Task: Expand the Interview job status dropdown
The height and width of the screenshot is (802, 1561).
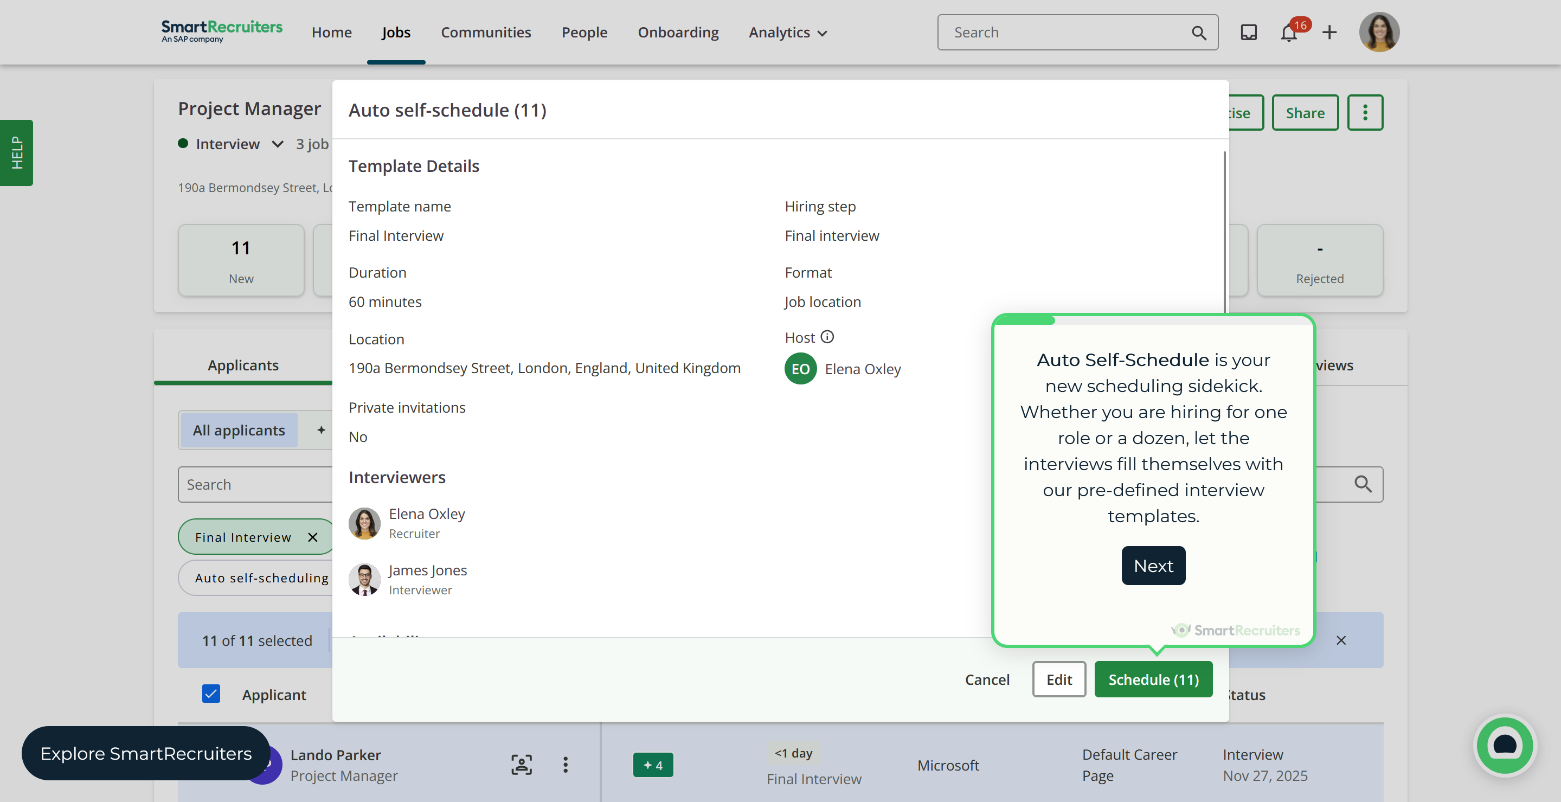Action: (278, 144)
